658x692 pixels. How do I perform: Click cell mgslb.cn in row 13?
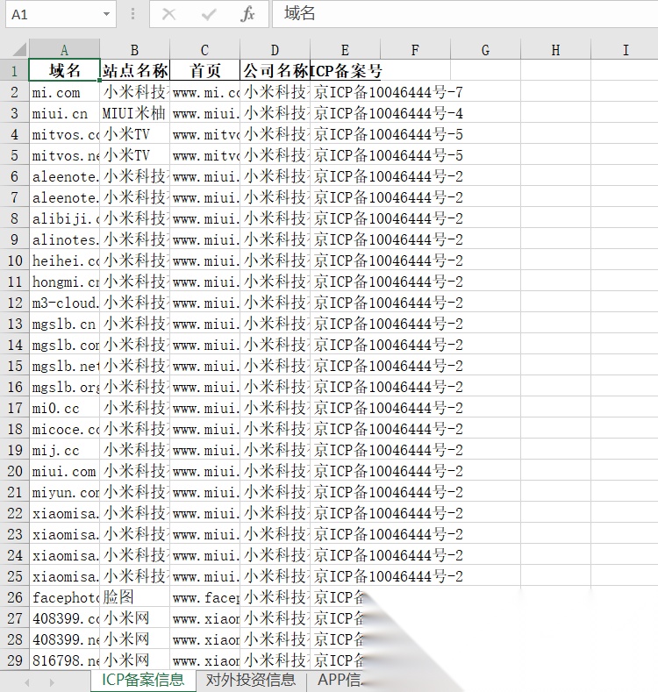tap(64, 324)
